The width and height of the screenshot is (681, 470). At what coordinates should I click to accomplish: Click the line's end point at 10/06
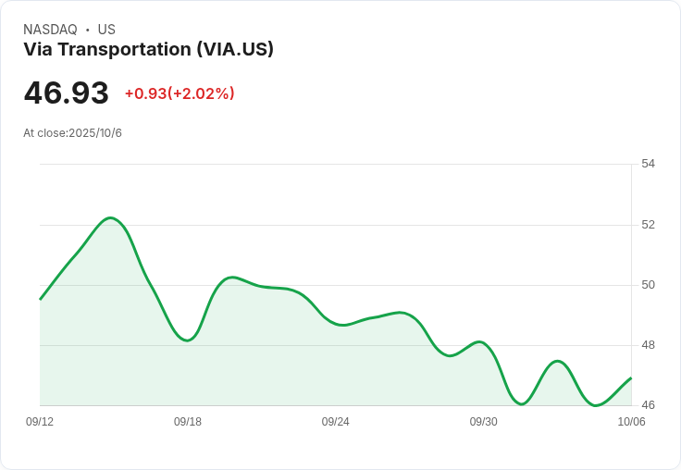[631, 378]
